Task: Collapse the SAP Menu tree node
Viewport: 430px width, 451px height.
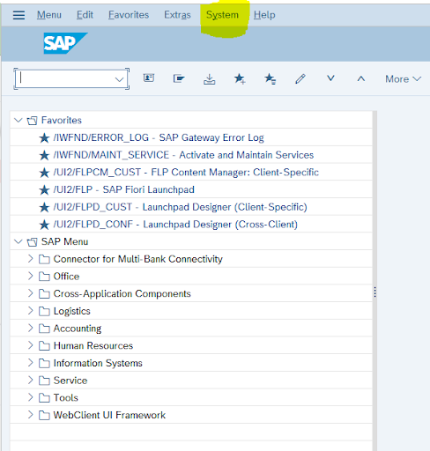Action: pyautogui.click(x=19, y=241)
